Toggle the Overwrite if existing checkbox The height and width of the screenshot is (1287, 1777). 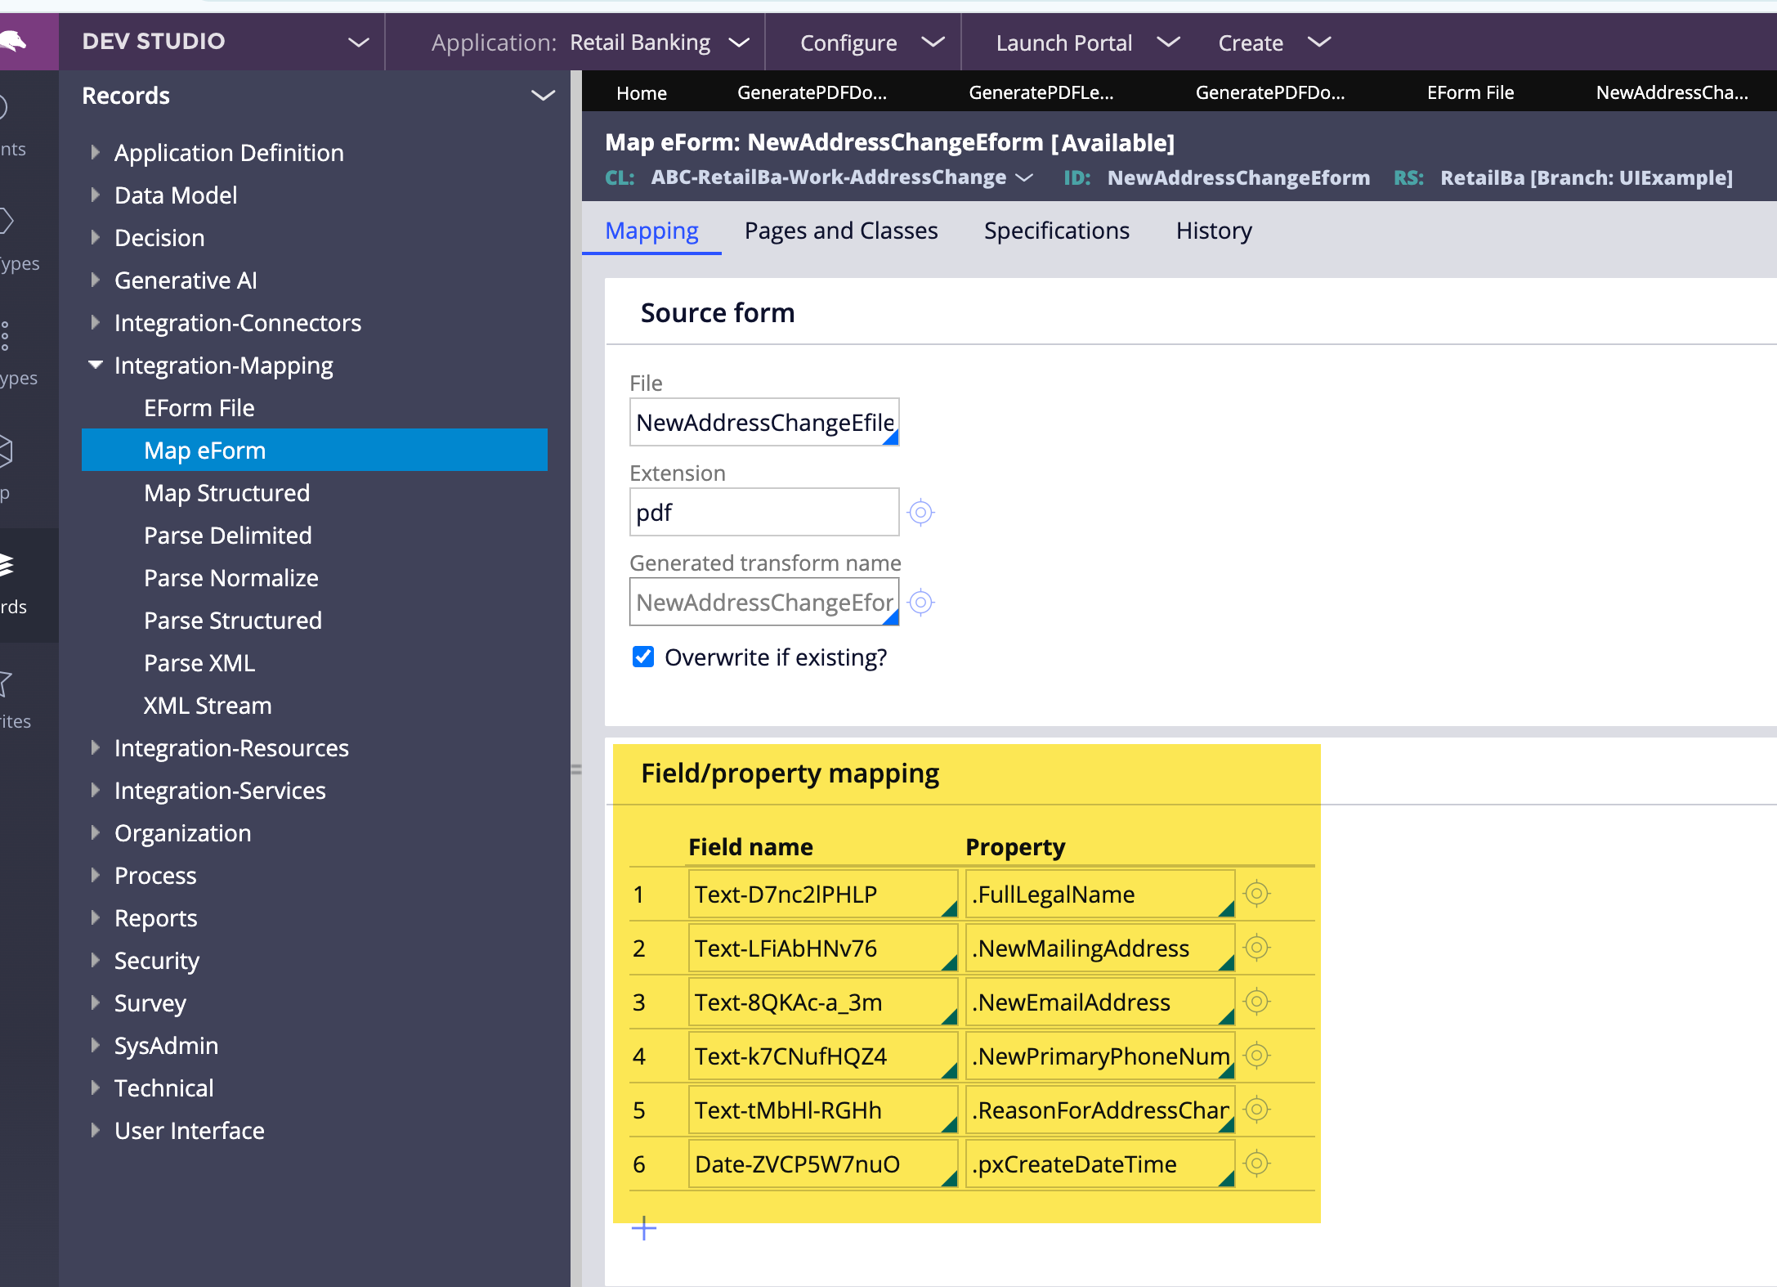pos(643,657)
